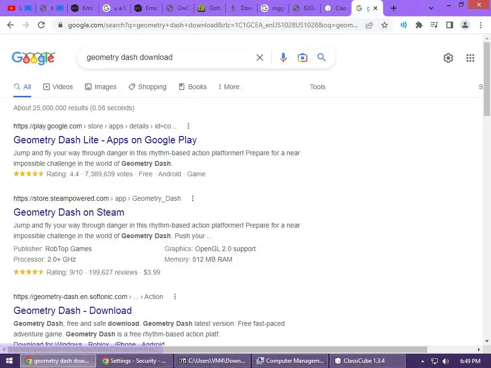Close the active Google search tab

click(x=375, y=8)
